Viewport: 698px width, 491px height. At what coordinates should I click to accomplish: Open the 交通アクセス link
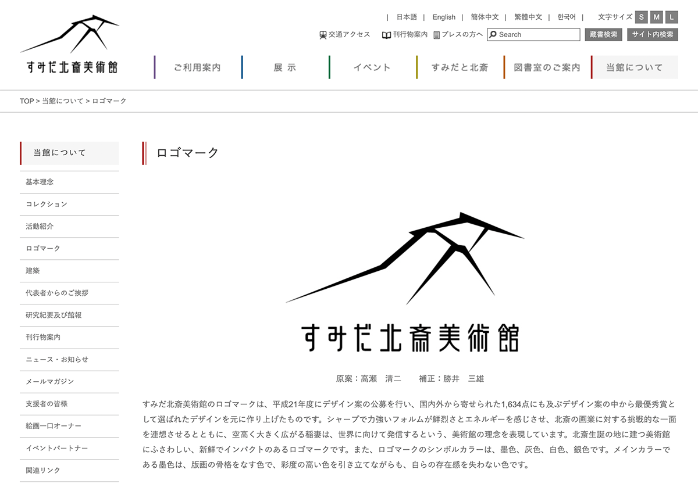click(x=349, y=35)
